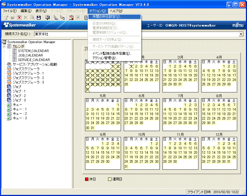Click the ジョブスケジューラ:3 clock icon
Image resolution: width=247 pixels, height=196 pixels.
tap(9, 82)
